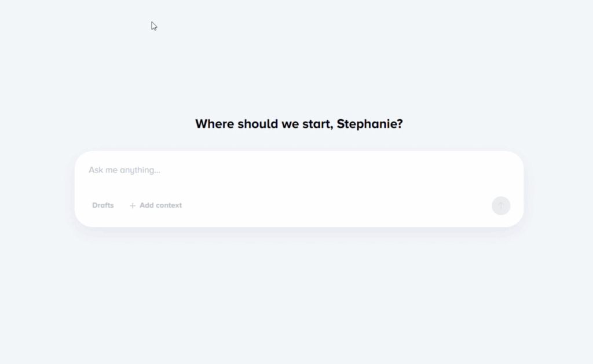Submit the prompt with the circular arrow button

point(501,205)
